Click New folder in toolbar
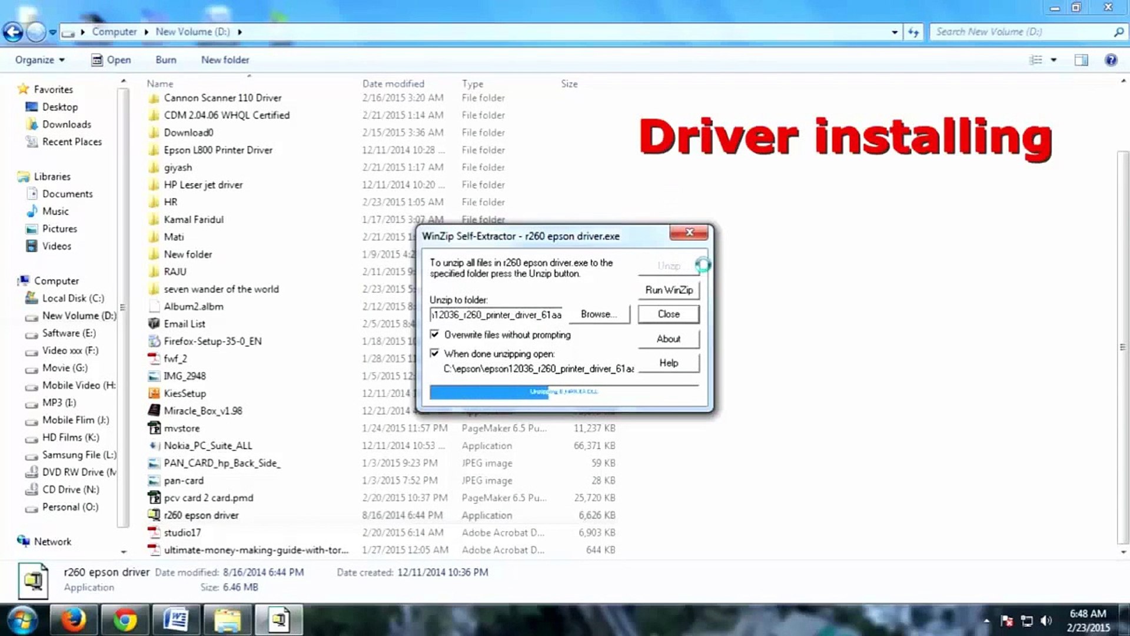The height and width of the screenshot is (636, 1130). [225, 60]
